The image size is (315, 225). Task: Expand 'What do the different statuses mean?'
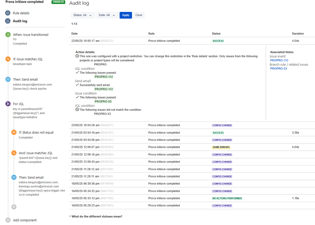tap(96, 217)
